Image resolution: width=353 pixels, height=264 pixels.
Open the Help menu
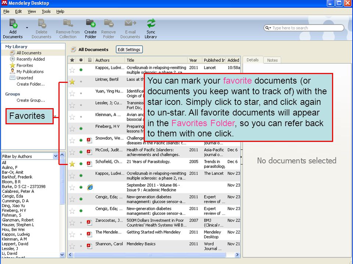click(x=60, y=11)
